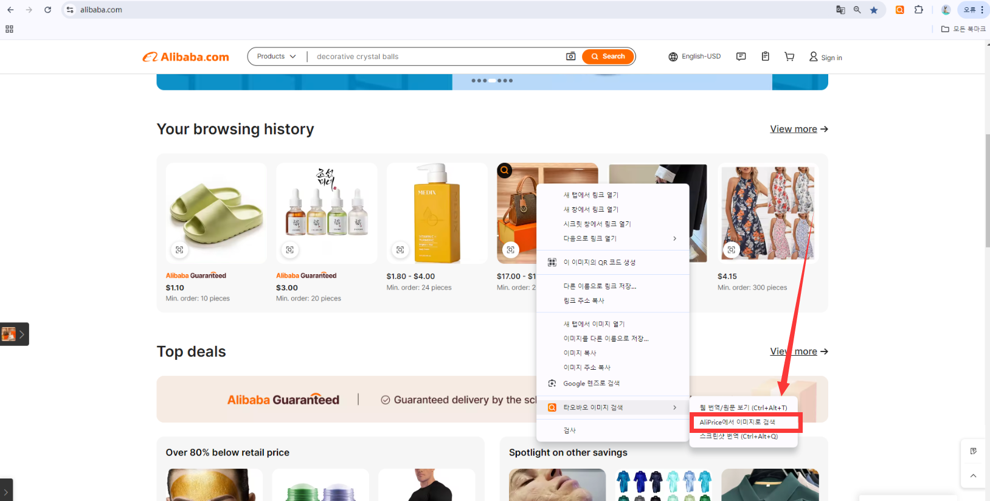Find similar items for the floral dresses
The height and width of the screenshot is (501, 990).
(732, 250)
